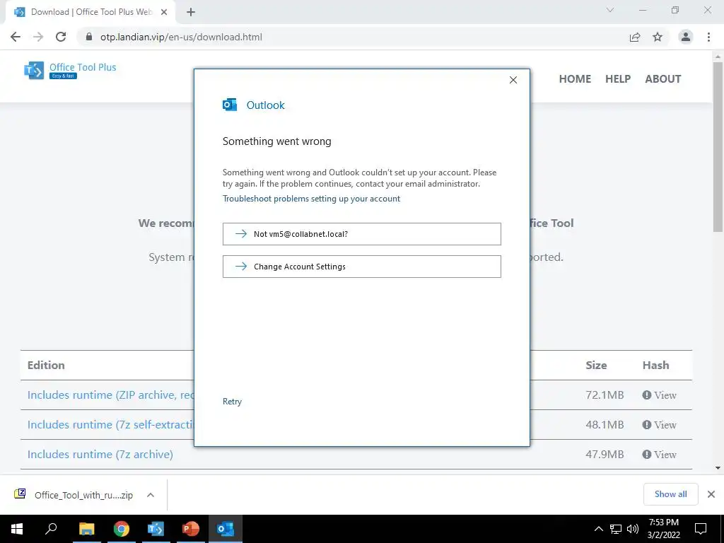Open network status tray icon

(616, 529)
